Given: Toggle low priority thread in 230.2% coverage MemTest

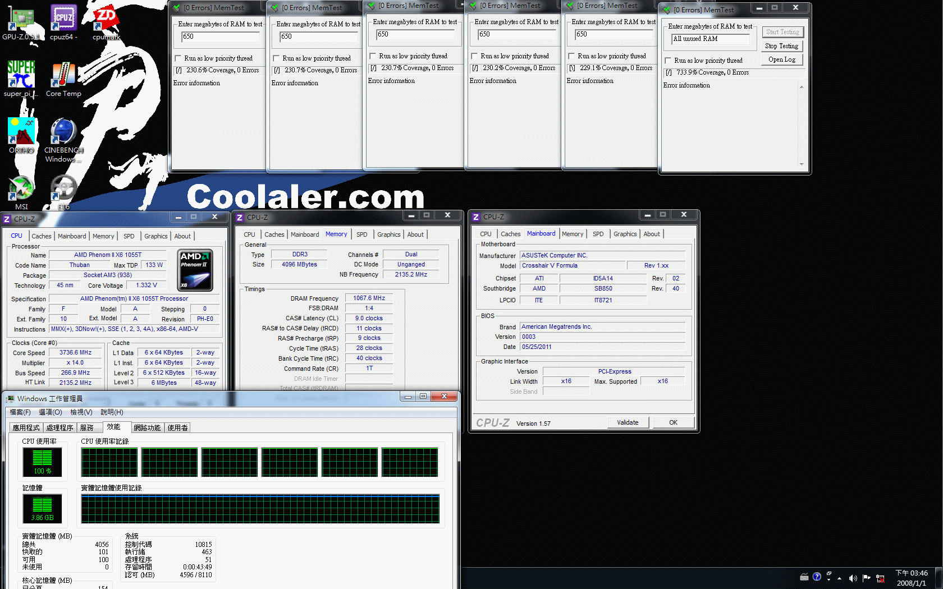Looking at the screenshot, I should [x=474, y=56].
